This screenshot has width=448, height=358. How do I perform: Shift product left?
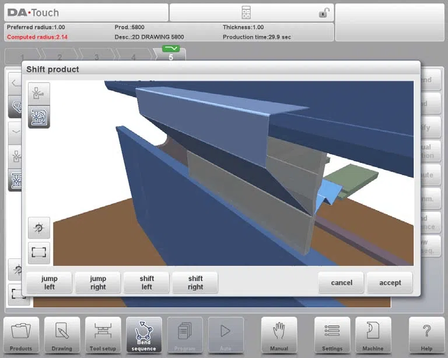point(146,282)
